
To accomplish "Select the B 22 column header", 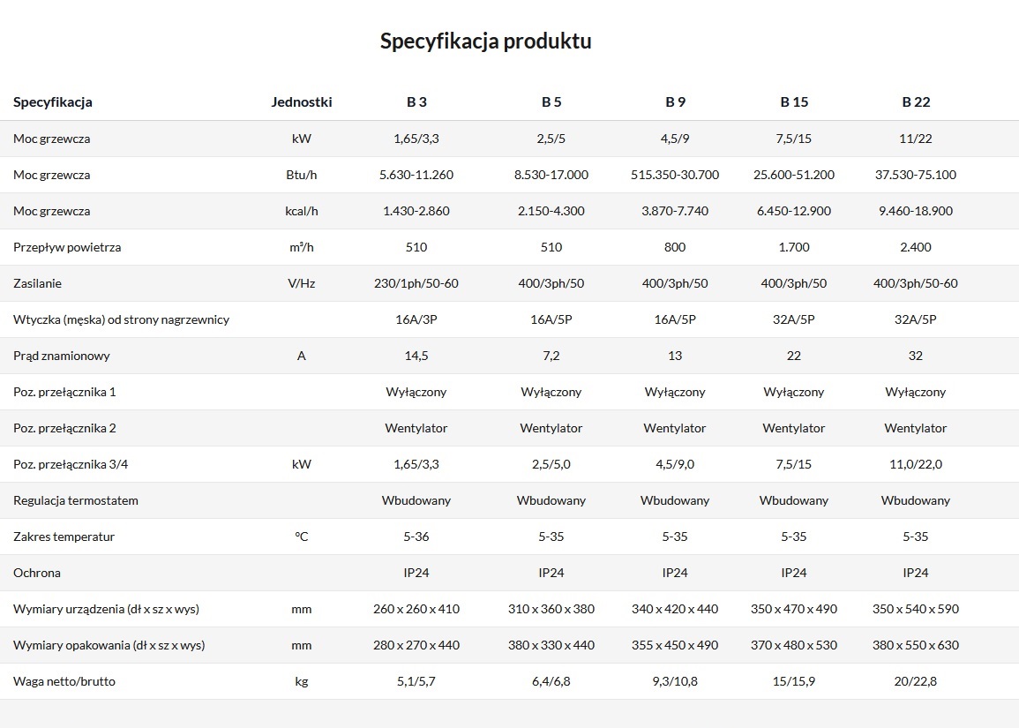I will pyautogui.click(x=916, y=102).
